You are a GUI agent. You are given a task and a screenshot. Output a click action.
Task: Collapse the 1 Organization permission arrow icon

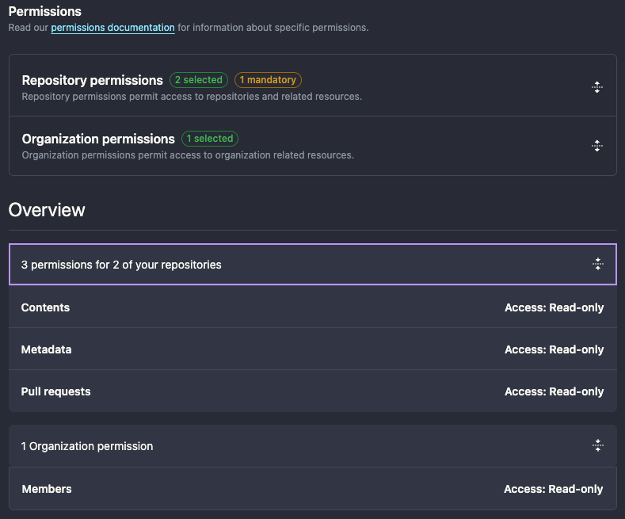(598, 446)
